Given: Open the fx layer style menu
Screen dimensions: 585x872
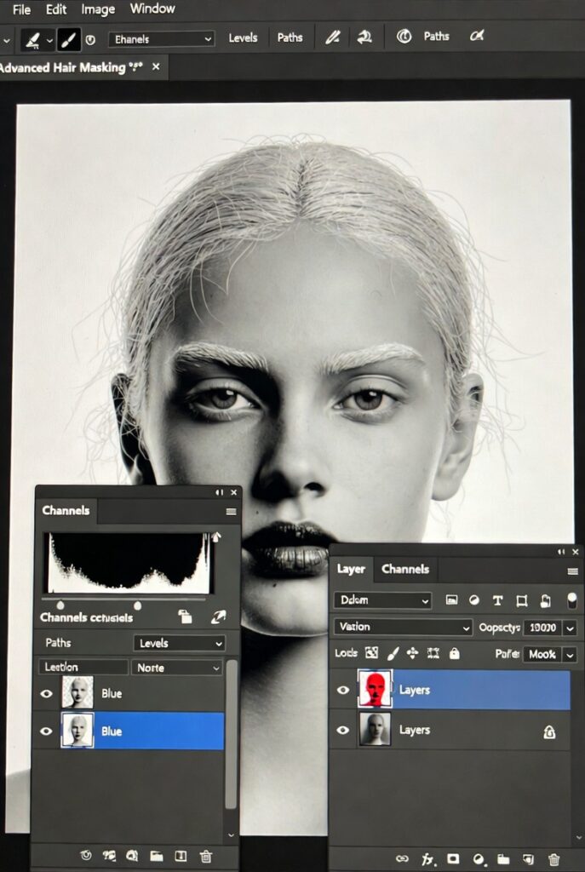Looking at the screenshot, I should [x=427, y=860].
